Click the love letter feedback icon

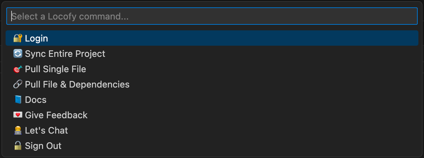[18, 115]
